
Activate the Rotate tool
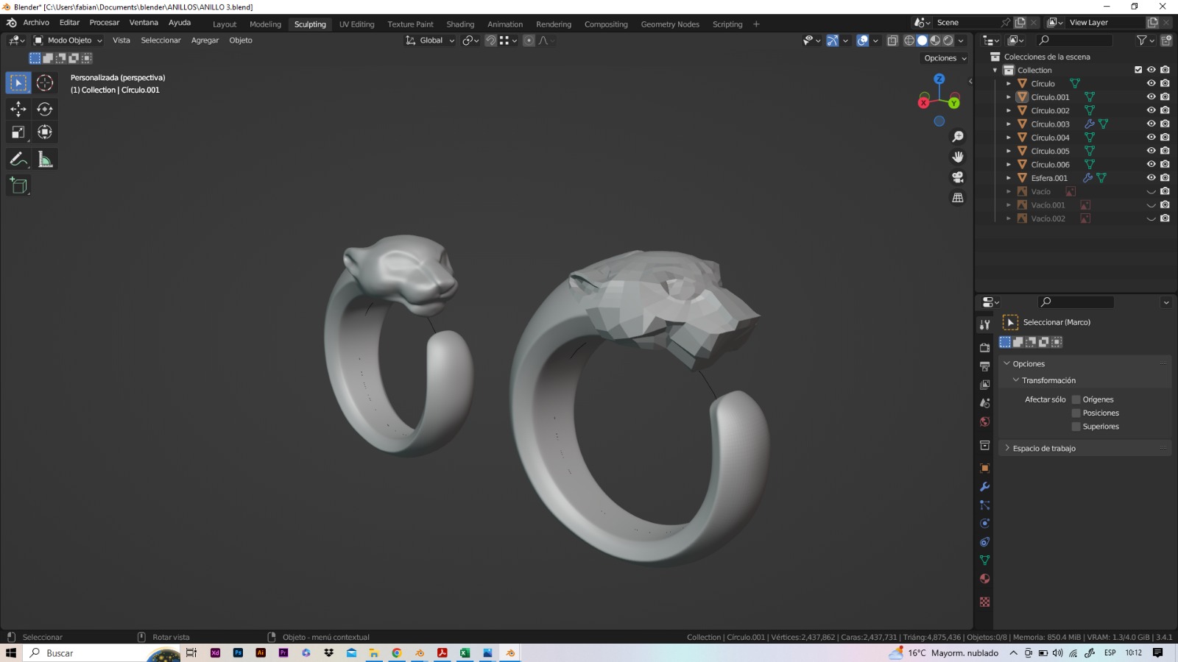click(45, 109)
